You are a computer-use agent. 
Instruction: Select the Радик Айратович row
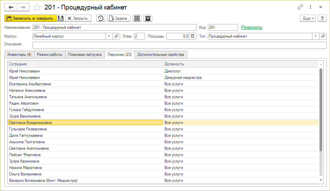point(85,103)
